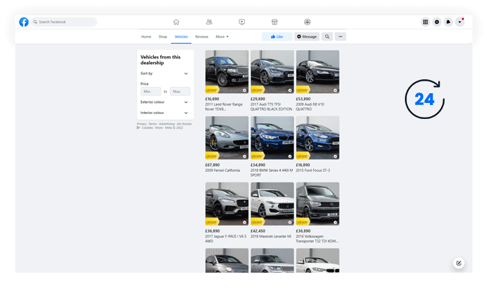Image resolution: width=487 pixels, height=288 pixels.
Task: Open the Facebook logo home link
Action: click(x=24, y=22)
